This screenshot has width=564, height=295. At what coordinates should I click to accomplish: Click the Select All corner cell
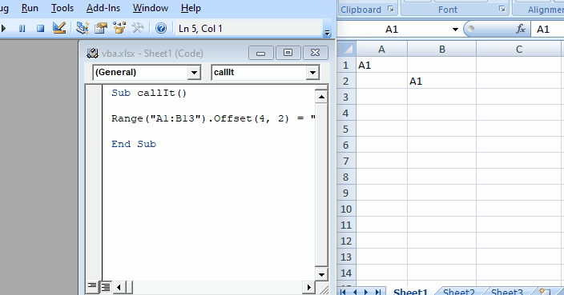pyautogui.click(x=347, y=49)
